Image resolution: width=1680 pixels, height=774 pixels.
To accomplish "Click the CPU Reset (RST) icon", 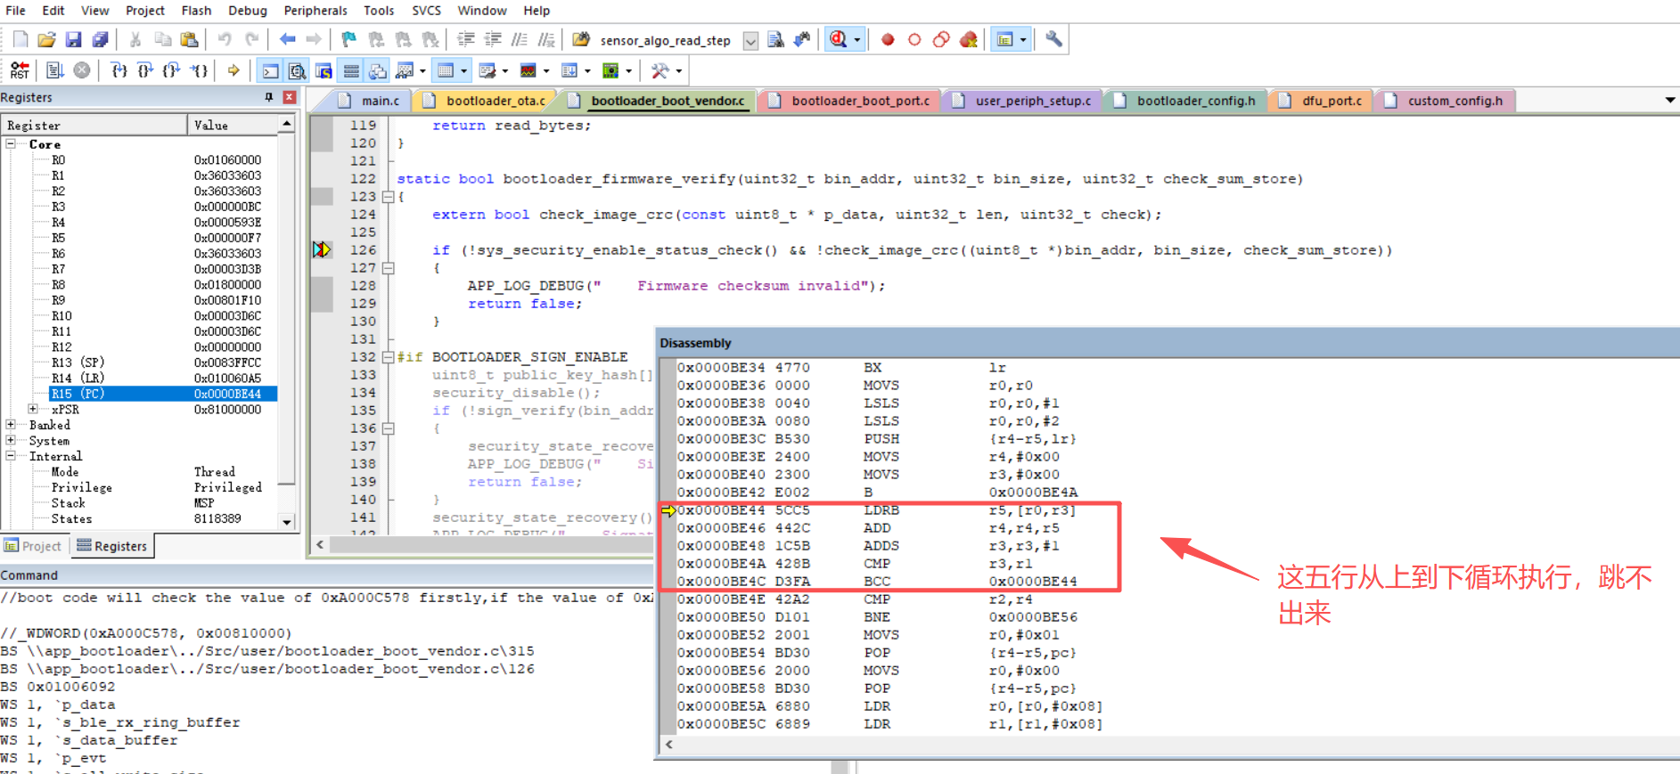I will click(19, 70).
